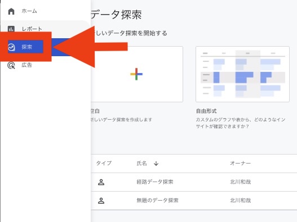Click the 自由形式 template title

[206, 111]
